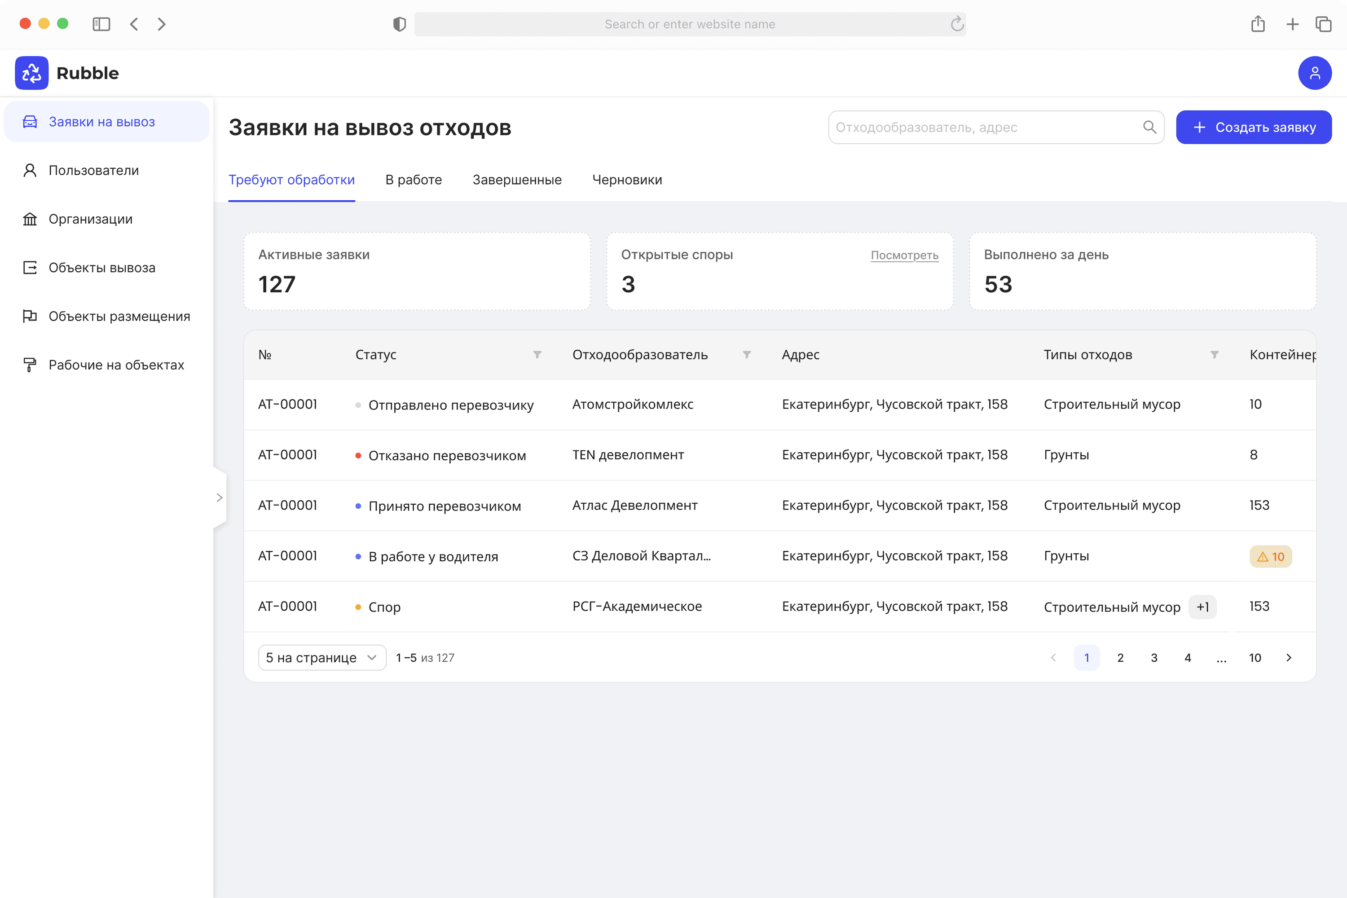This screenshot has height=898, width=1347.
Task: Switch to the В работе tab
Action: (414, 180)
